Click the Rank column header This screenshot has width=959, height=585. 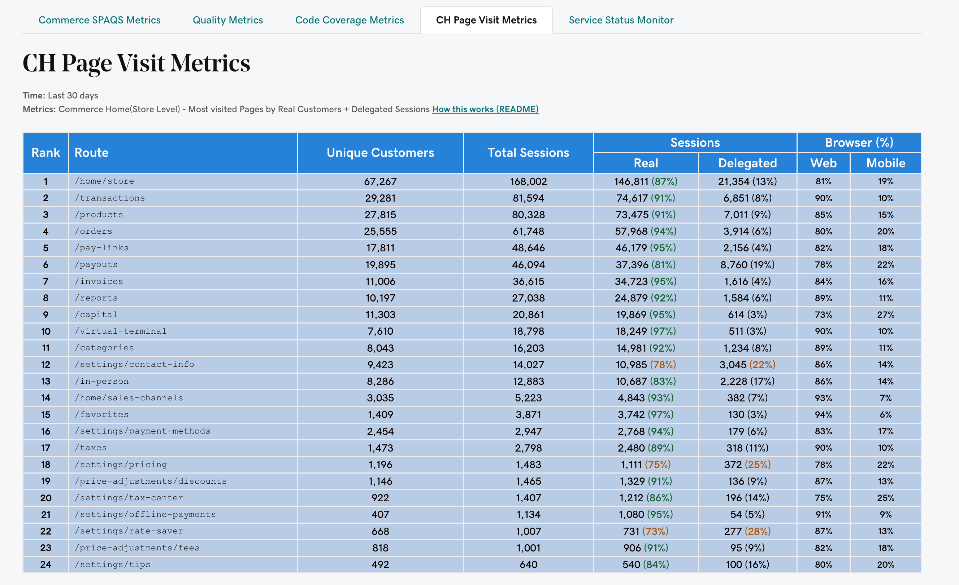tap(45, 153)
